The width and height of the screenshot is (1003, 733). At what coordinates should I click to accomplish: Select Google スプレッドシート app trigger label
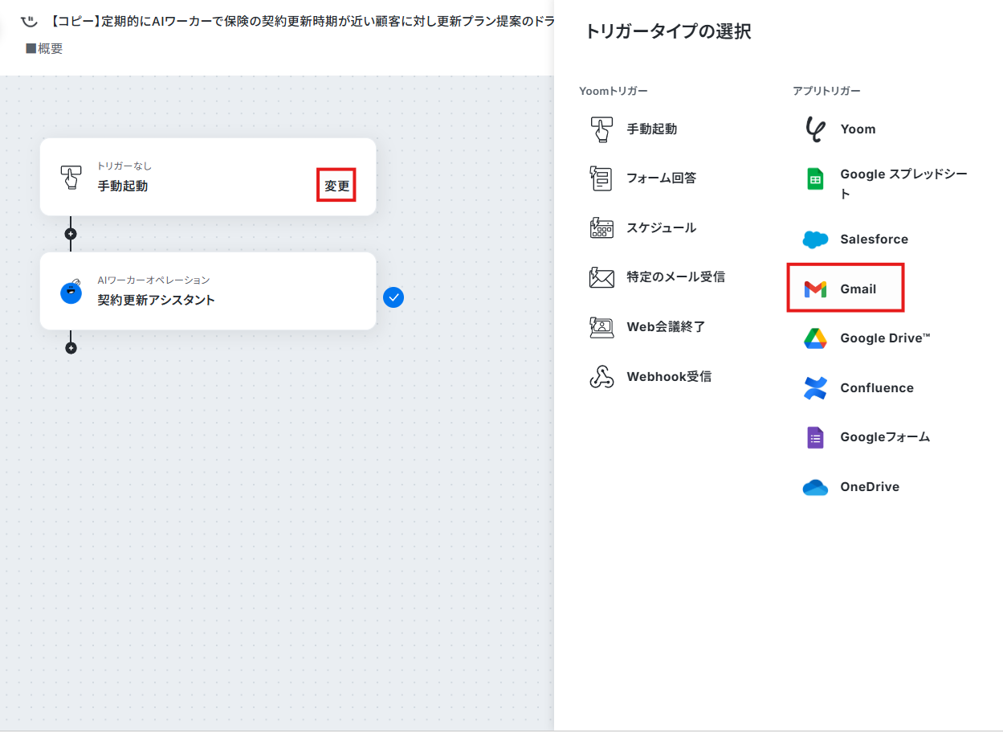(x=904, y=184)
